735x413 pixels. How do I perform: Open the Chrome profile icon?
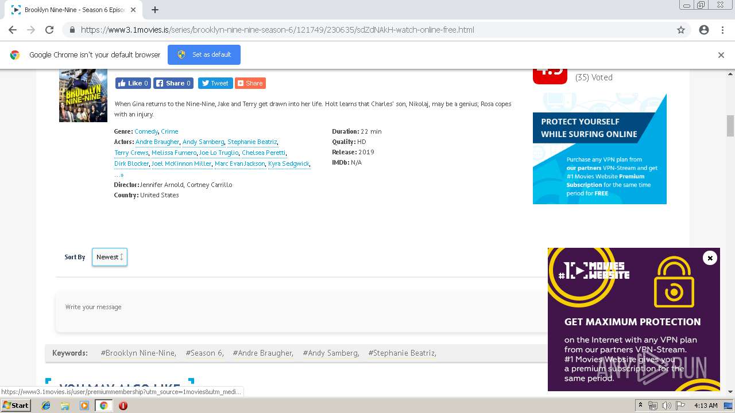[x=704, y=30]
